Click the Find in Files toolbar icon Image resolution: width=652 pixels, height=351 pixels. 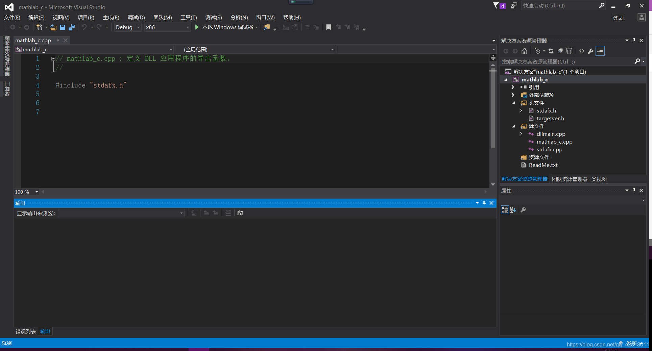click(x=267, y=27)
